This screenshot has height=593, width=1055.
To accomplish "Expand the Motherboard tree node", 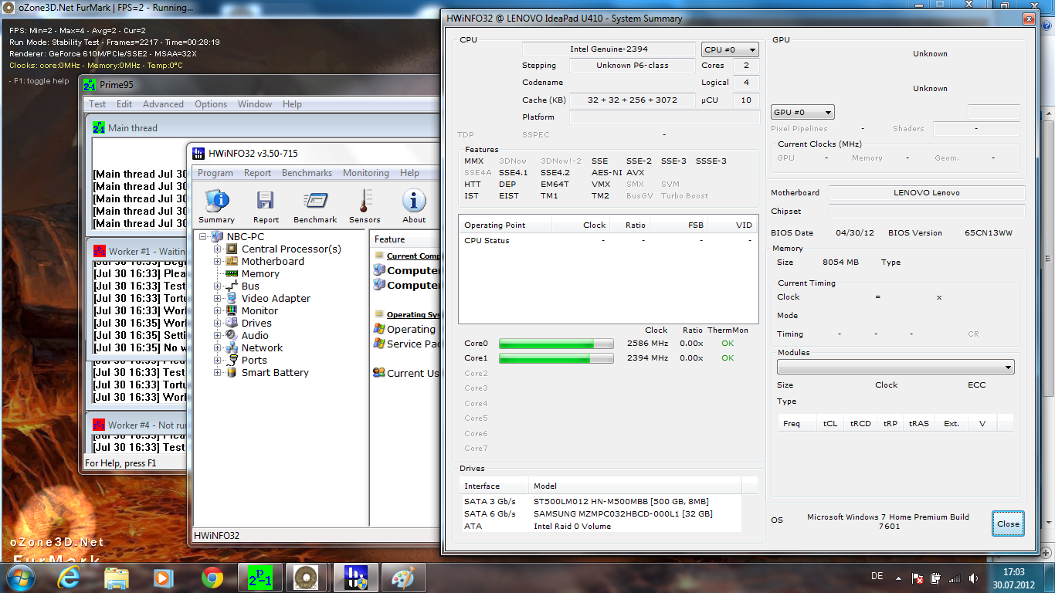I will 218,261.
